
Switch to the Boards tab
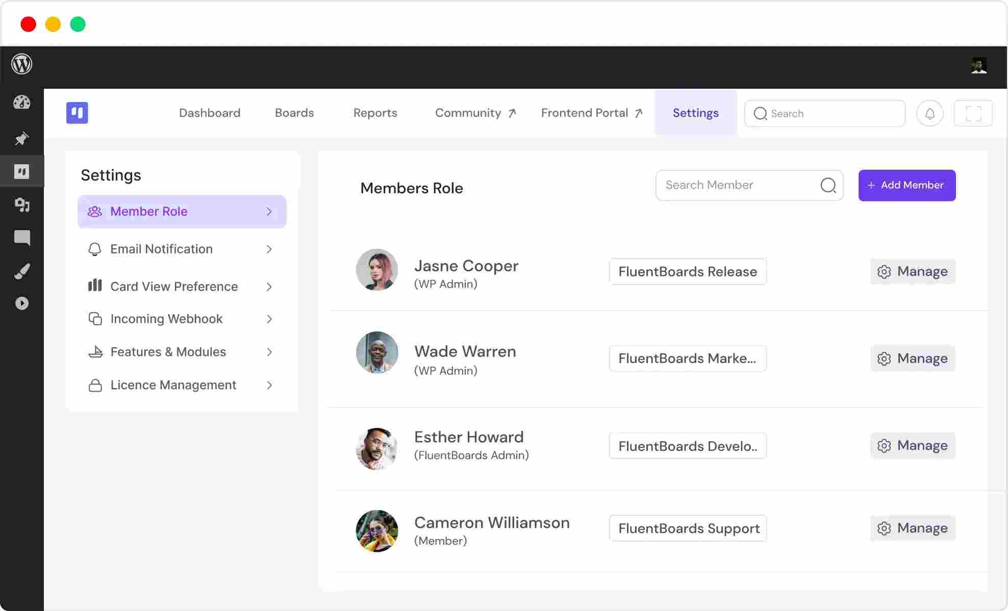tap(294, 113)
